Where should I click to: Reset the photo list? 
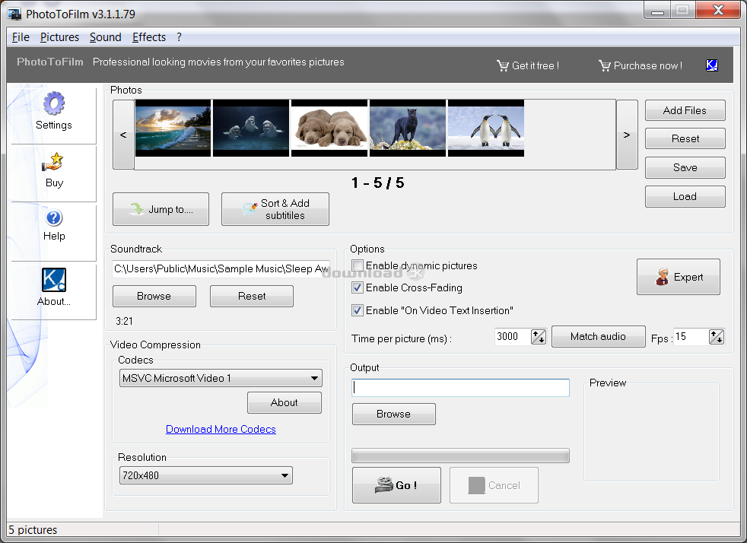click(x=685, y=138)
